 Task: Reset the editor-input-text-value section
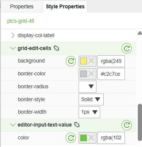[x=126, y=125]
